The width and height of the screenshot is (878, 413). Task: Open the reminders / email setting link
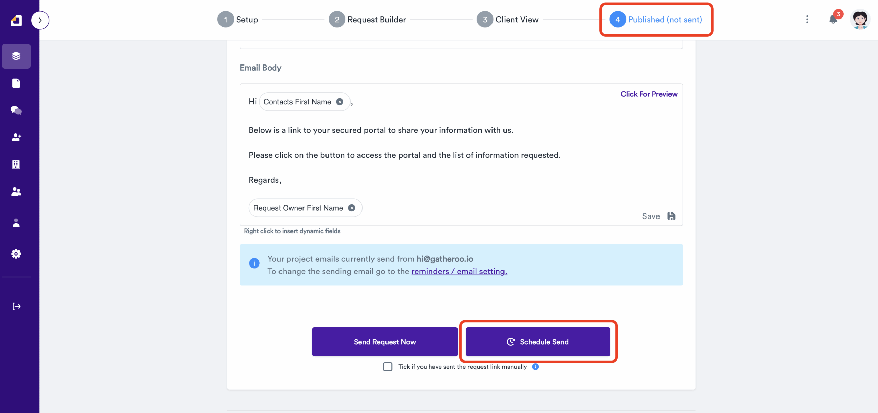point(459,271)
